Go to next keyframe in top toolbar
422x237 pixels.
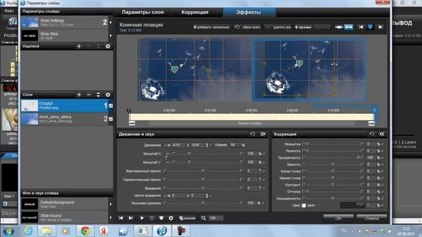[380, 27]
